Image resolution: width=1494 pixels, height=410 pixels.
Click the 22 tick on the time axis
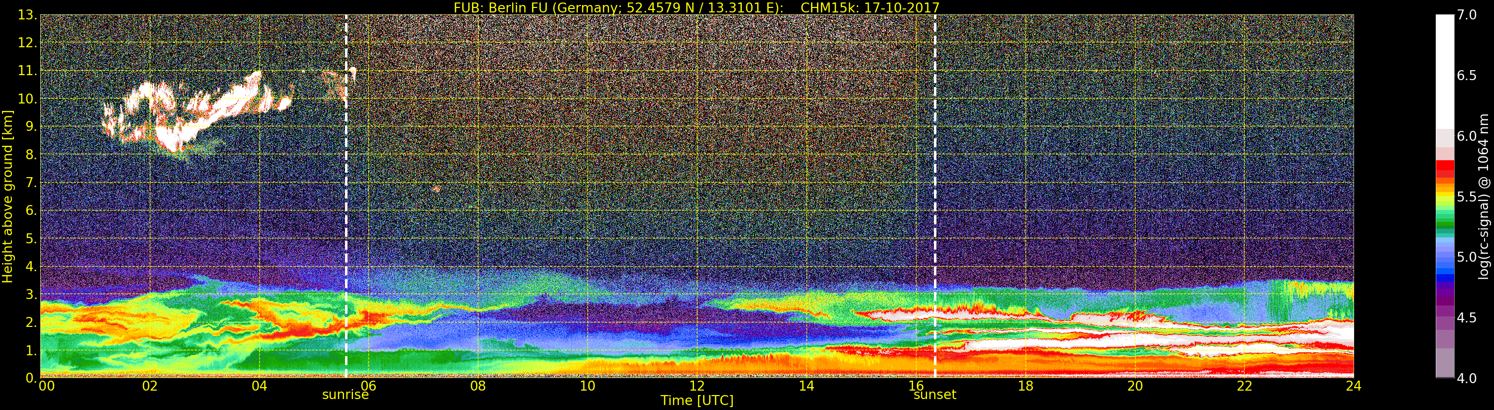click(1245, 386)
